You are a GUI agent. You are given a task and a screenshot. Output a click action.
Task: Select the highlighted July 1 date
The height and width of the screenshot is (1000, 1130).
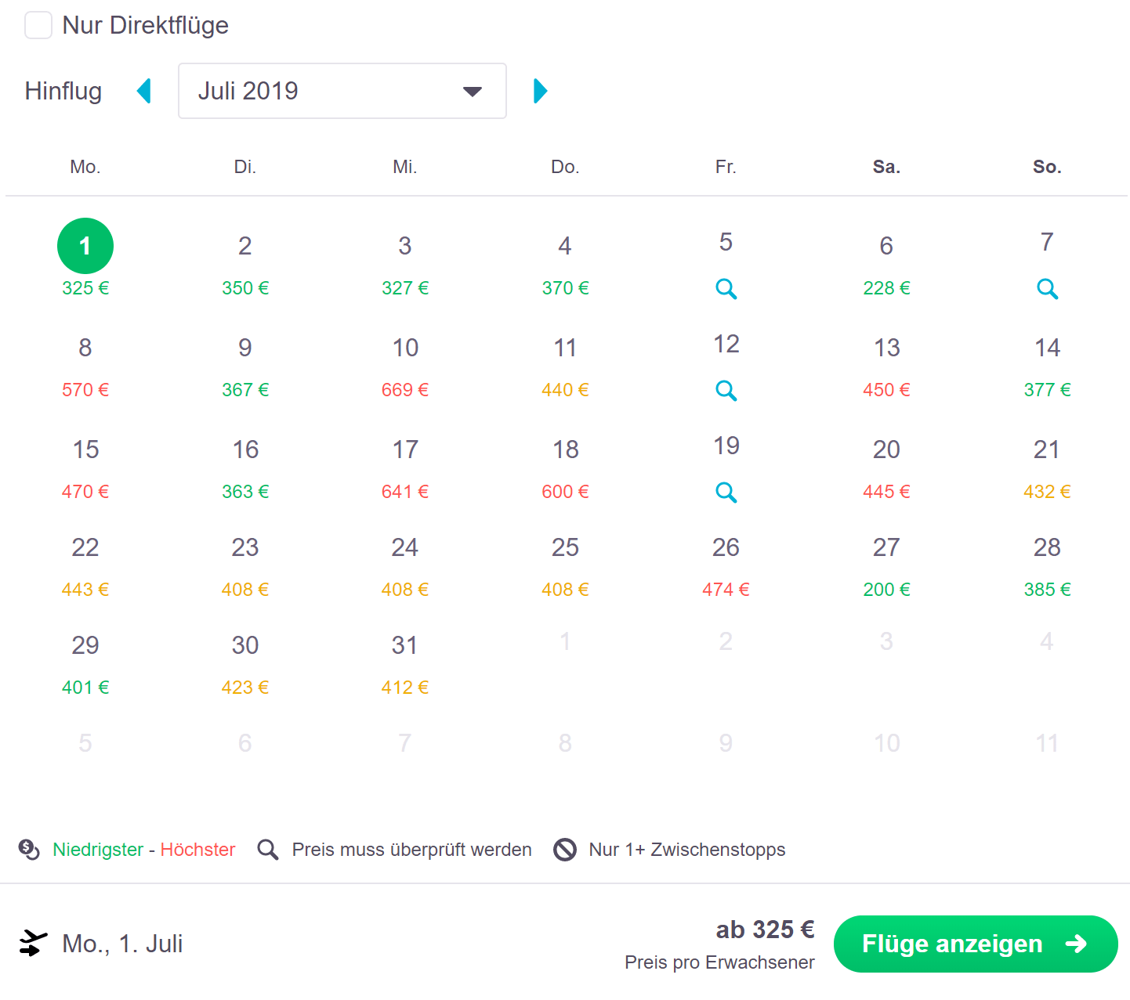[x=85, y=246]
